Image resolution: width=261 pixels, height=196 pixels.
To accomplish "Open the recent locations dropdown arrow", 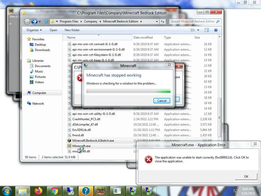I will click(40, 22).
